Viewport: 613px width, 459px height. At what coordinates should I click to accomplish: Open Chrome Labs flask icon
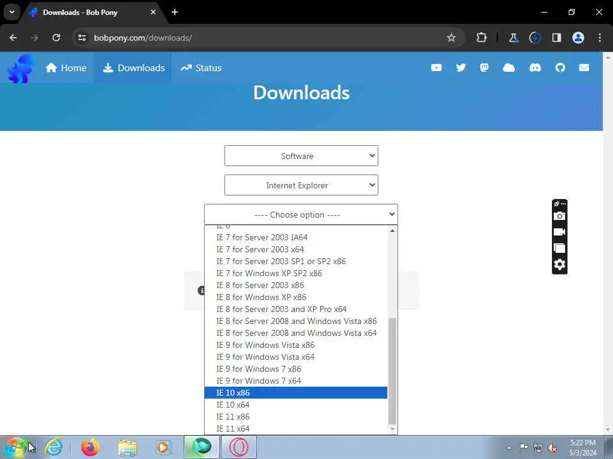513,38
